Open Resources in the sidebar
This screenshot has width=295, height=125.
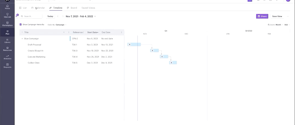click(x=7, y=49)
